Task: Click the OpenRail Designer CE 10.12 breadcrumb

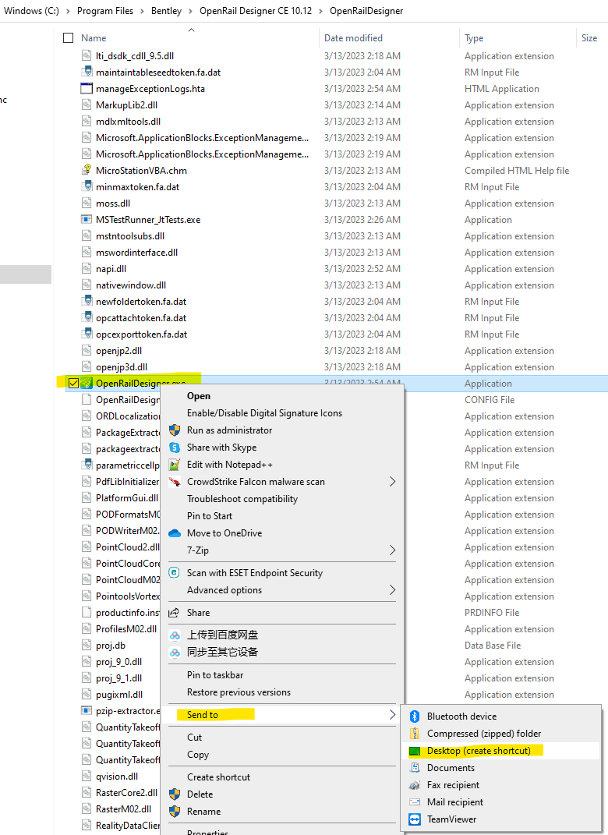Action: (x=256, y=11)
